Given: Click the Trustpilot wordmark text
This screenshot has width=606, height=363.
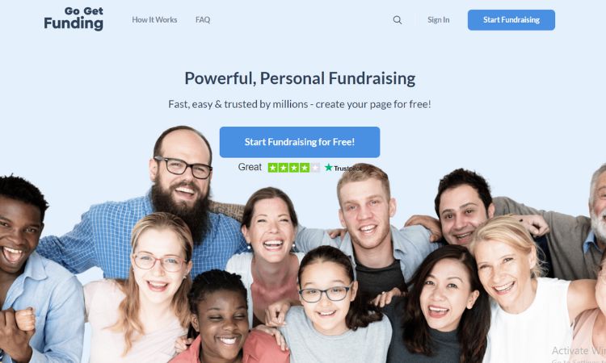Looking at the screenshot, I should (347, 169).
